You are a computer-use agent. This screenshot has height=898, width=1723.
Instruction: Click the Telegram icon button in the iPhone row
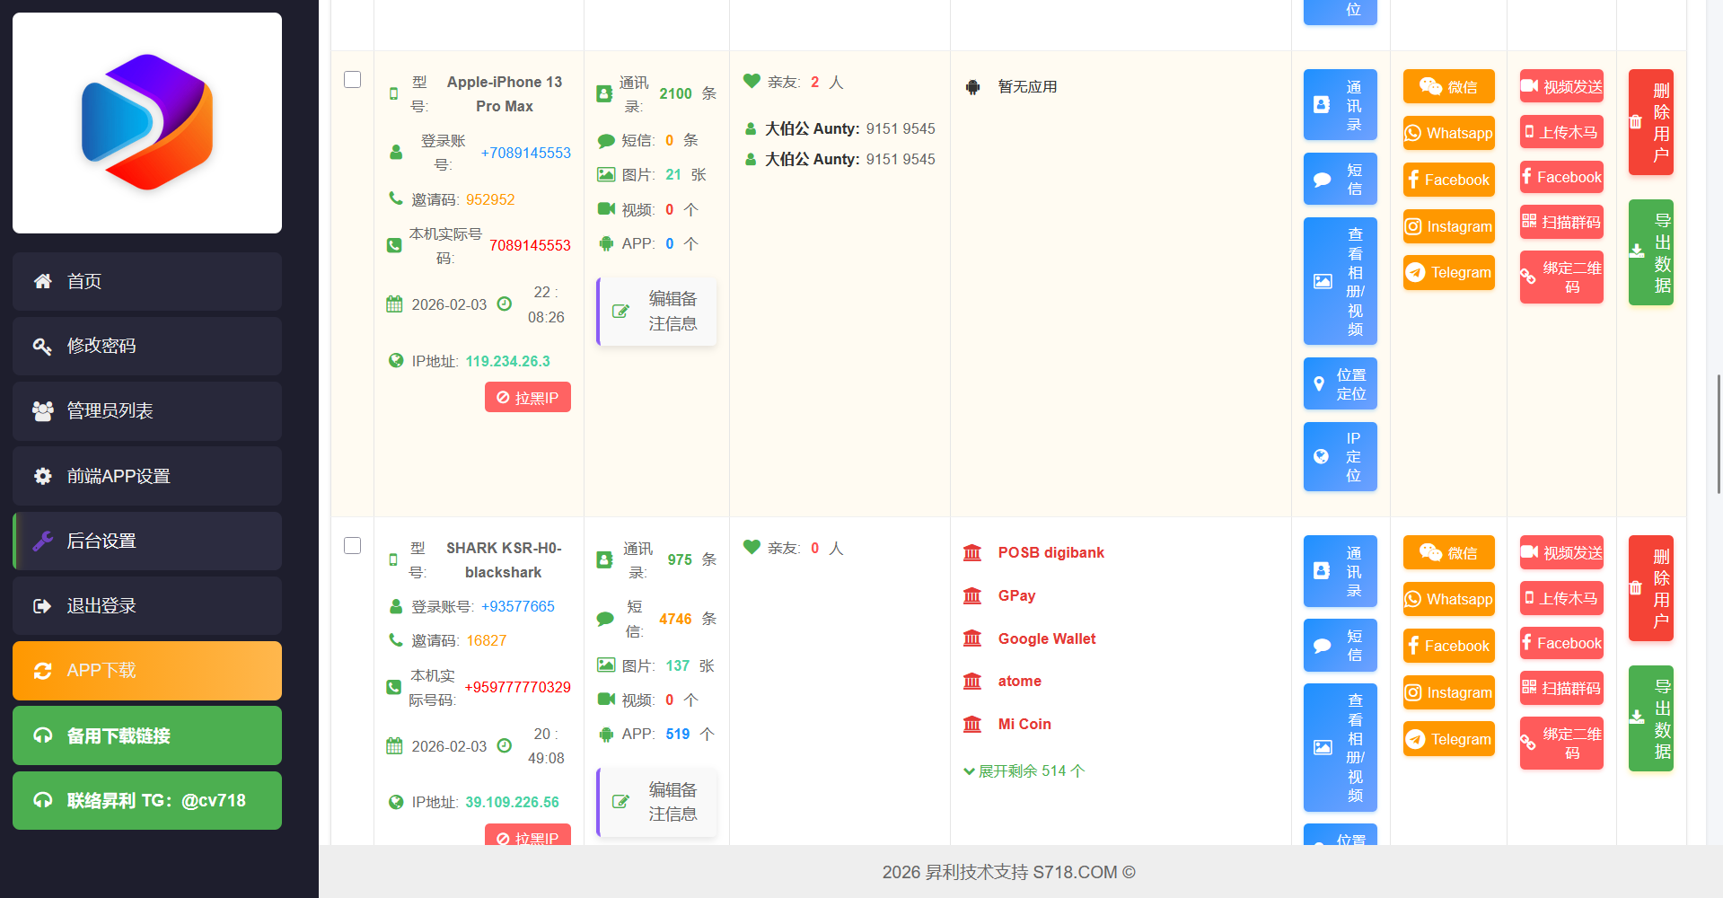[x=1416, y=273]
